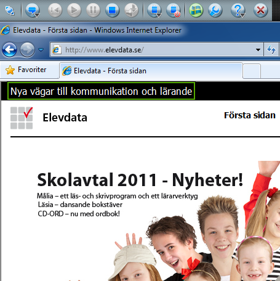Screen dimensions: 280x281
Task: Open the recent pages dropdown arrow
Action: [x=41, y=50]
